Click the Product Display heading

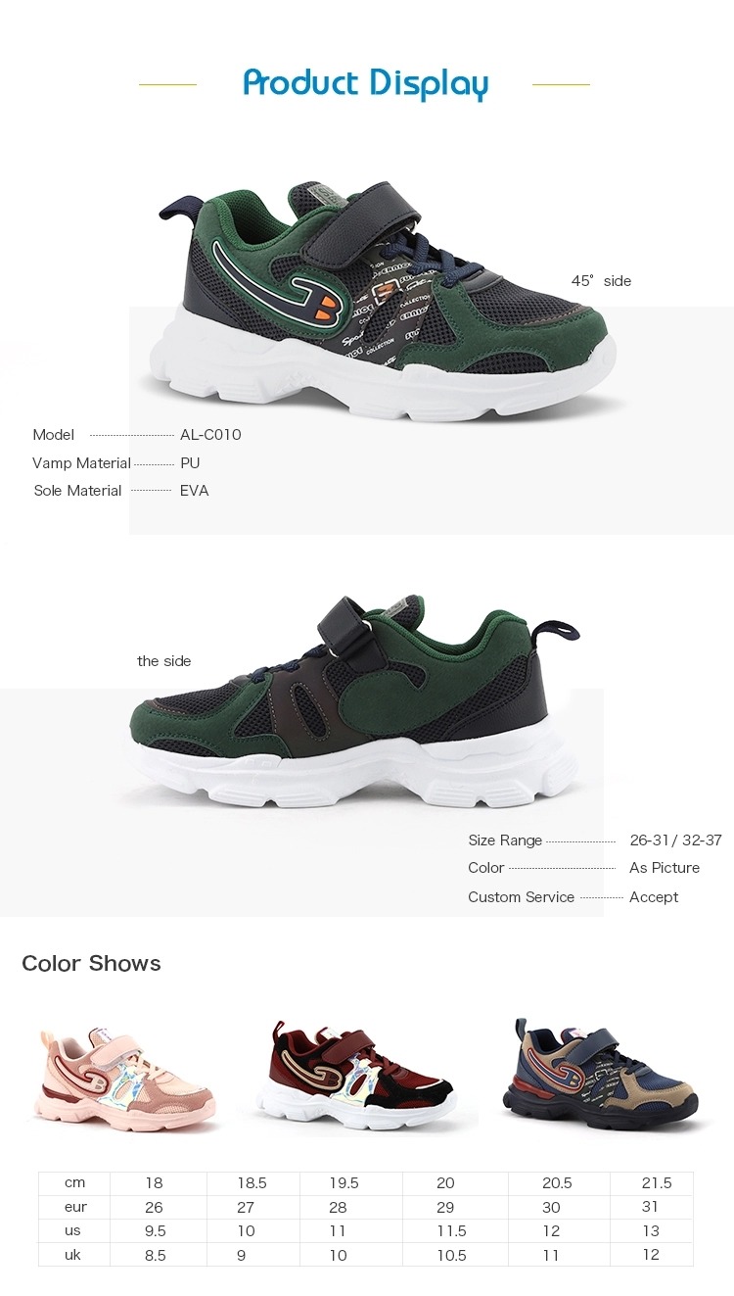[x=366, y=84]
